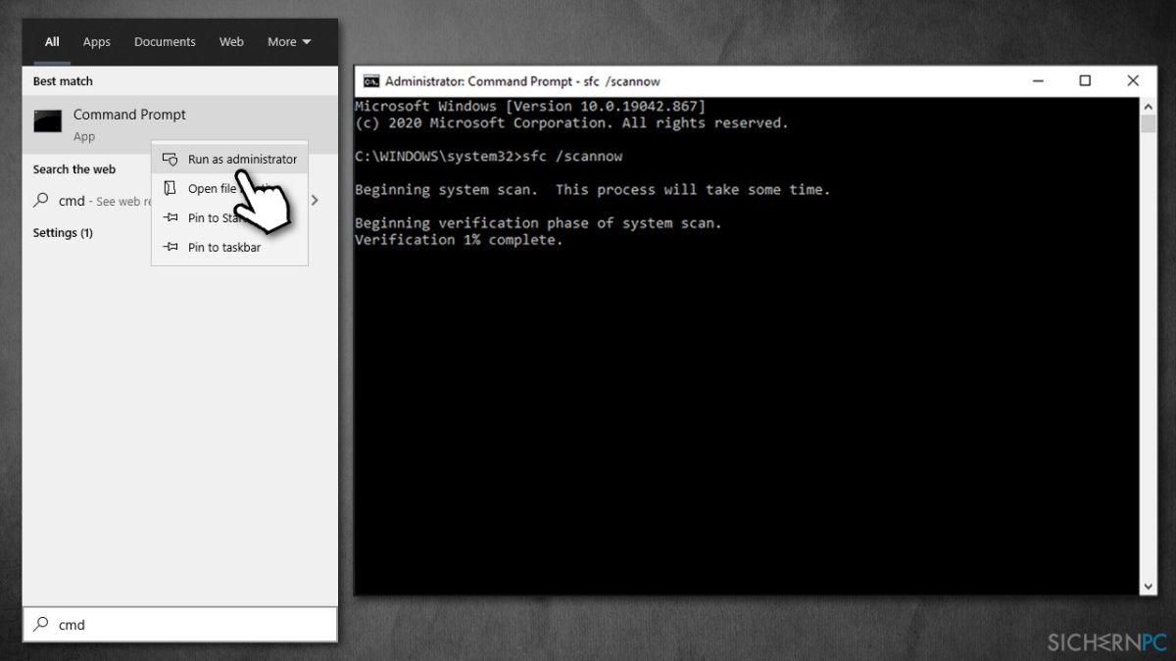Click the pin icon beside Pin to Start
1176x661 pixels.
point(170,217)
